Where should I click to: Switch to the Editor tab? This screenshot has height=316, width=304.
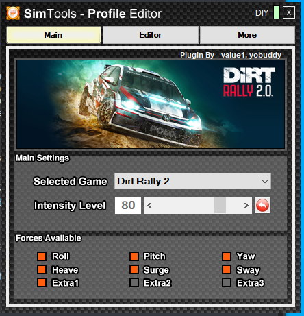pos(151,35)
